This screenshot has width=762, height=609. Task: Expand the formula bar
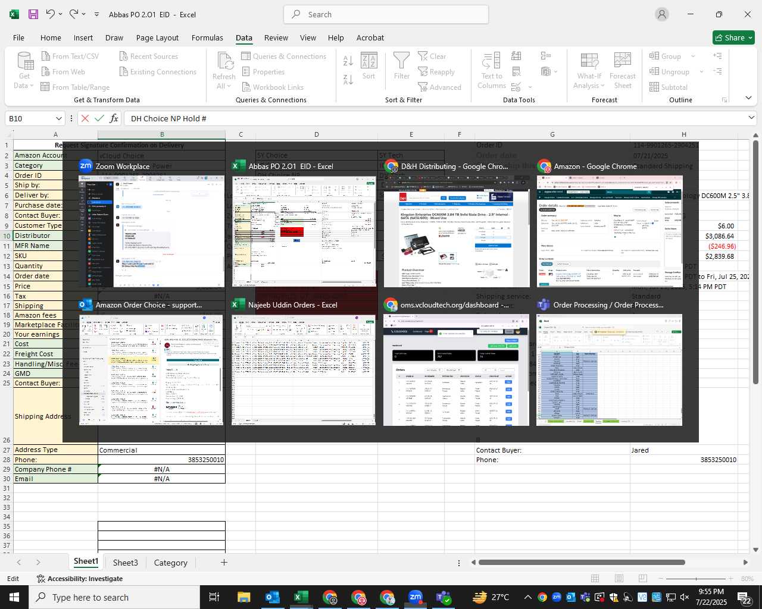pyautogui.click(x=751, y=118)
